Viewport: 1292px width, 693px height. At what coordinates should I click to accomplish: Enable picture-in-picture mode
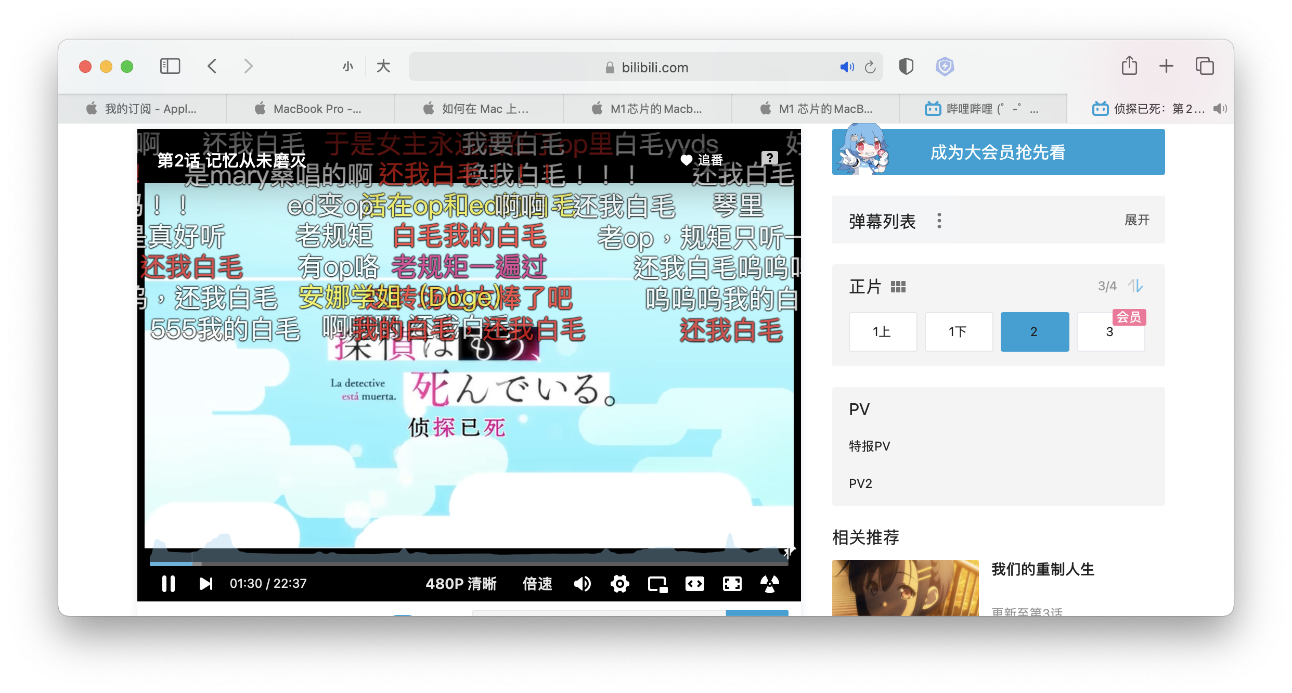click(x=657, y=584)
